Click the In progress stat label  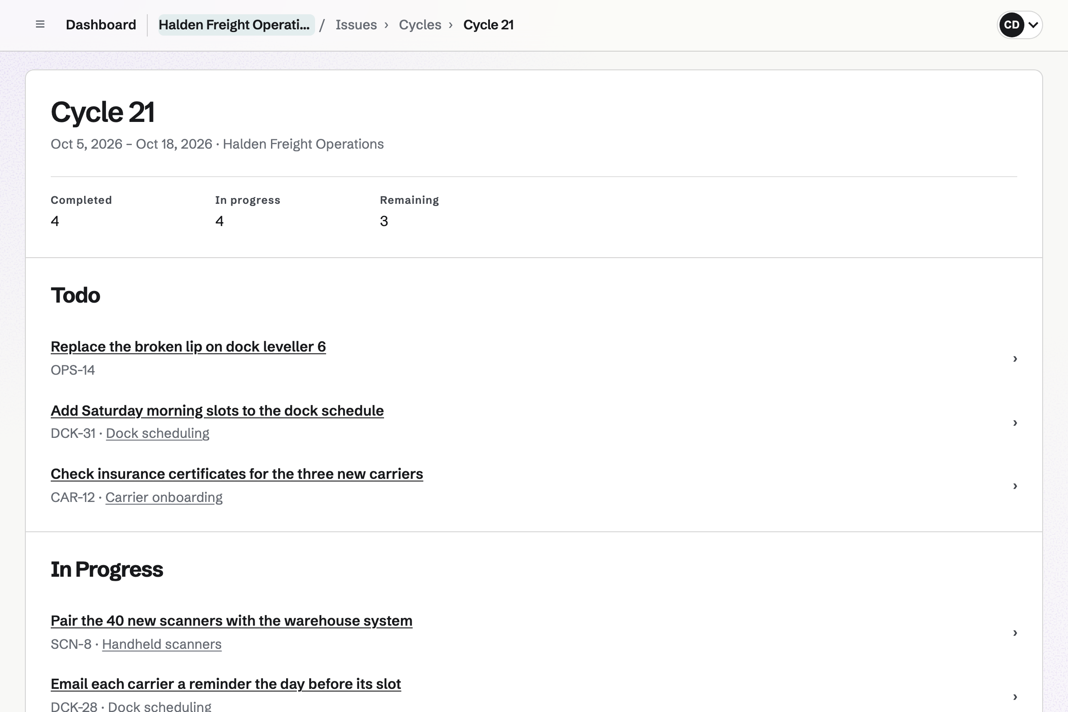click(x=247, y=200)
